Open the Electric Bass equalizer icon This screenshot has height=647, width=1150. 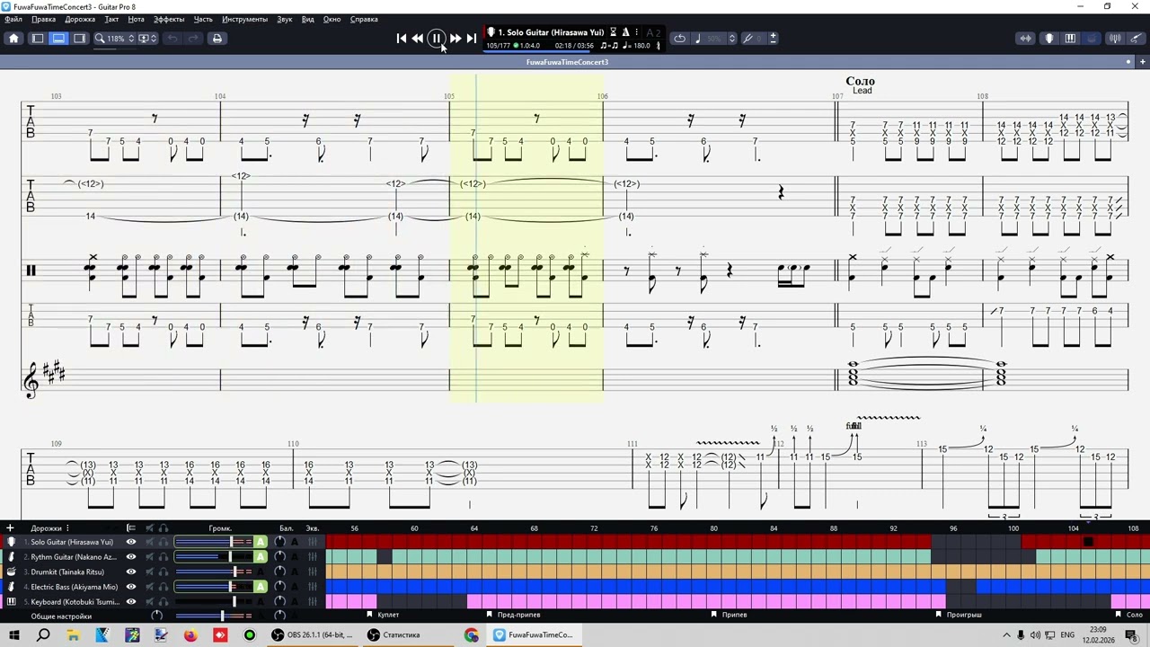(x=313, y=587)
